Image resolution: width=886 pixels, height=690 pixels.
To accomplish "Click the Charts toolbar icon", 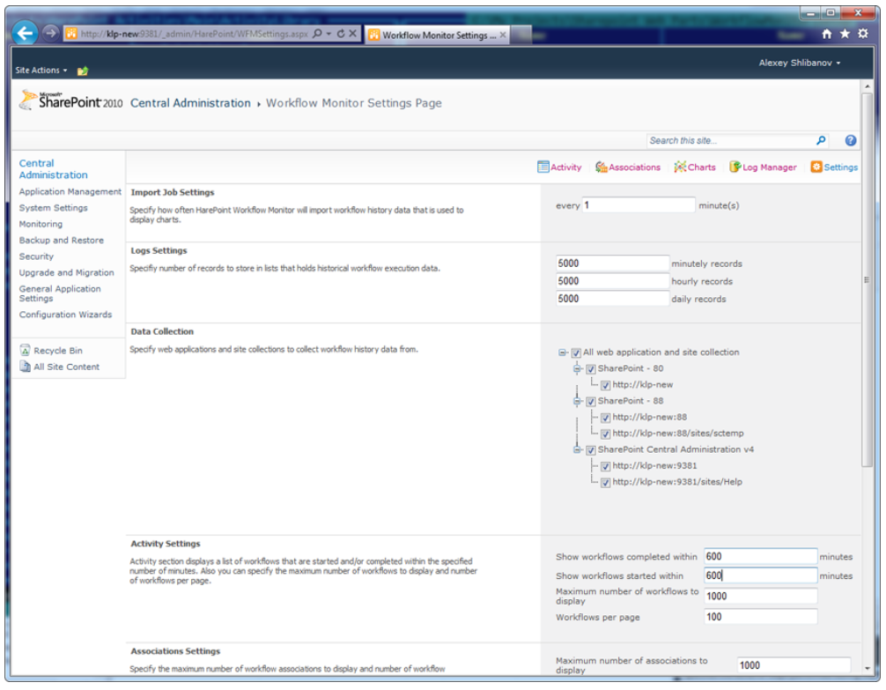I will click(680, 167).
